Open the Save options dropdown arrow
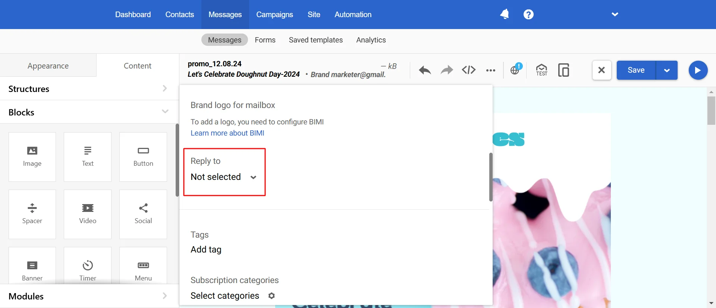The height and width of the screenshot is (308, 716). click(667, 70)
